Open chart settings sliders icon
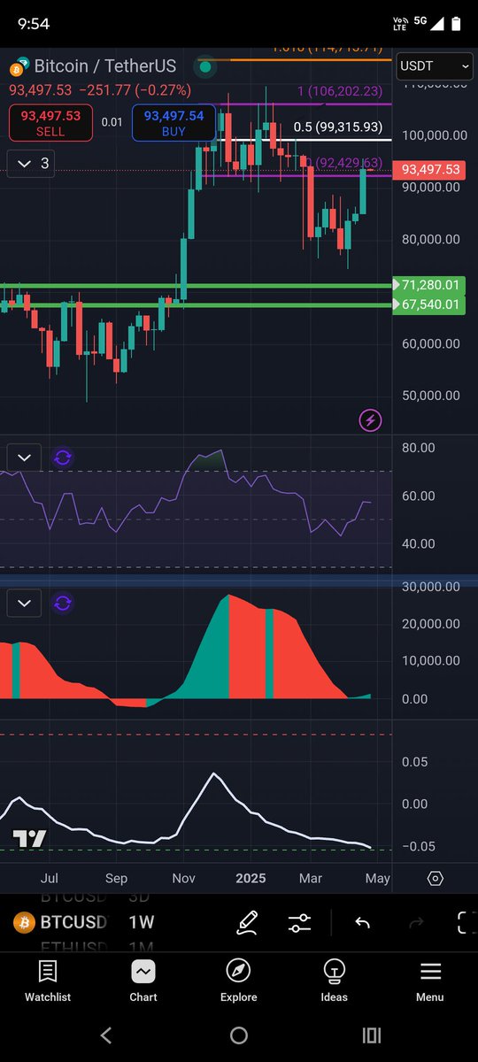 tap(299, 923)
